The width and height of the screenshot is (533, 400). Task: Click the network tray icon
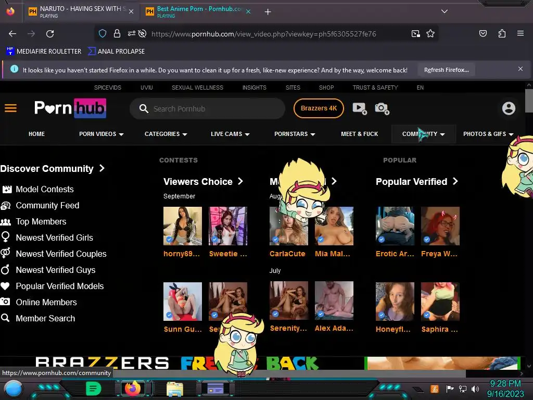tap(462, 389)
